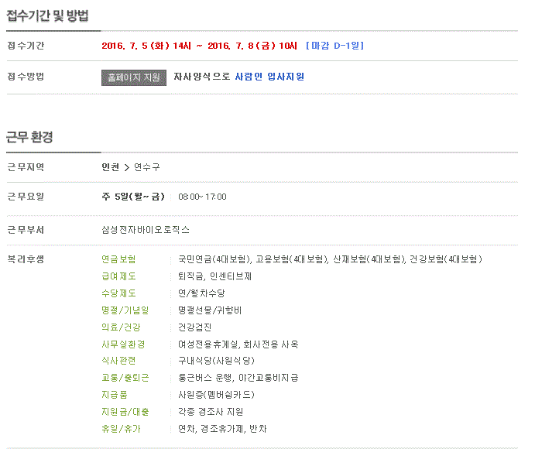
Task: Click the 명절/기념일 benefit category
Action: (122, 310)
